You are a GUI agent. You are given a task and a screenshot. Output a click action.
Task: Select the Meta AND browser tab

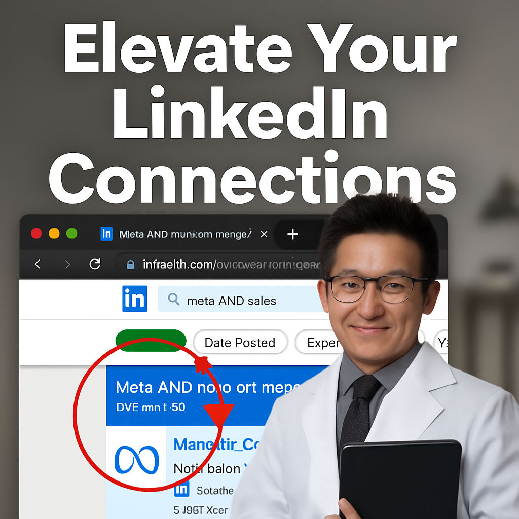186,234
